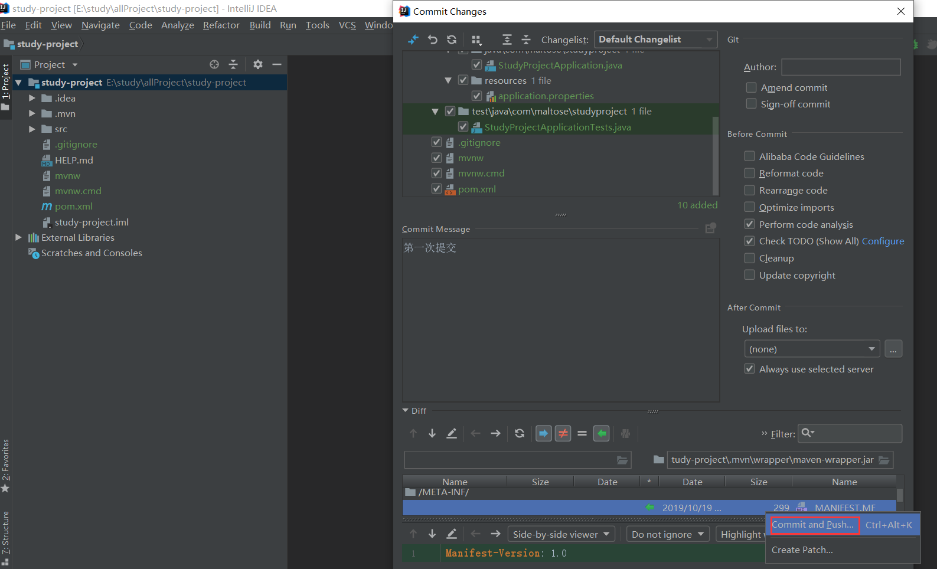Open the commit message history icon
The image size is (937, 569).
tap(711, 228)
